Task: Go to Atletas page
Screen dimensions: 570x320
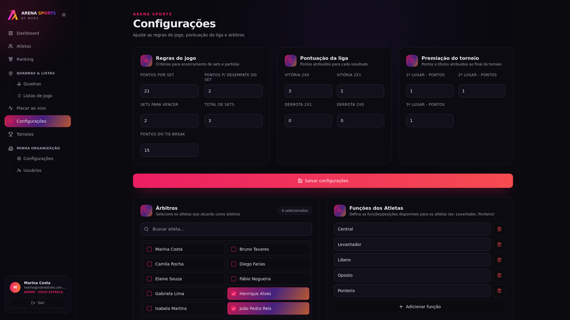Action: [38, 46]
